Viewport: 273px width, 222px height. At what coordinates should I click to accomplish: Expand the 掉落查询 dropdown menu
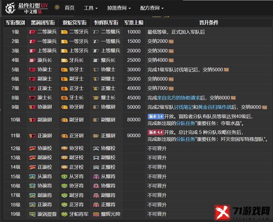(x=119, y=8)
